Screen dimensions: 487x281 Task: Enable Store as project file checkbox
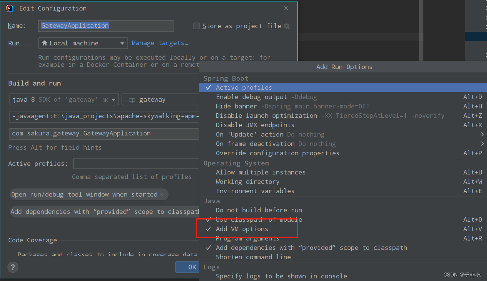pos(196,26)
